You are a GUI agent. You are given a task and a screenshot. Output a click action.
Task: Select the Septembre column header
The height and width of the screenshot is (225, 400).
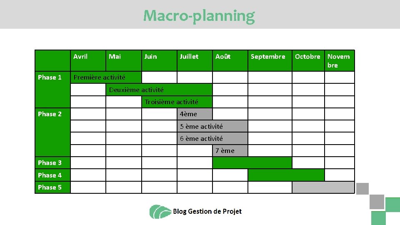coord(270,60)
